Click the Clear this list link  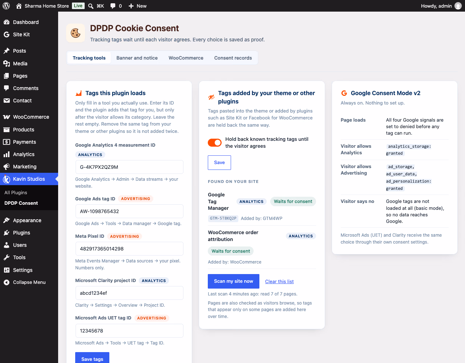pyautogui.click(x=279, y=281)
